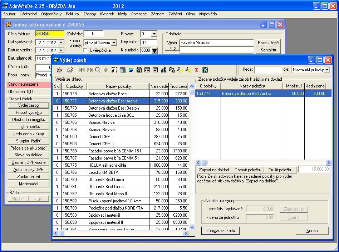This screenshot has width=339, height=252.
Task: Click the Číslo faktury yellow field
Action: pyautogui.click(x=50, y=34)
